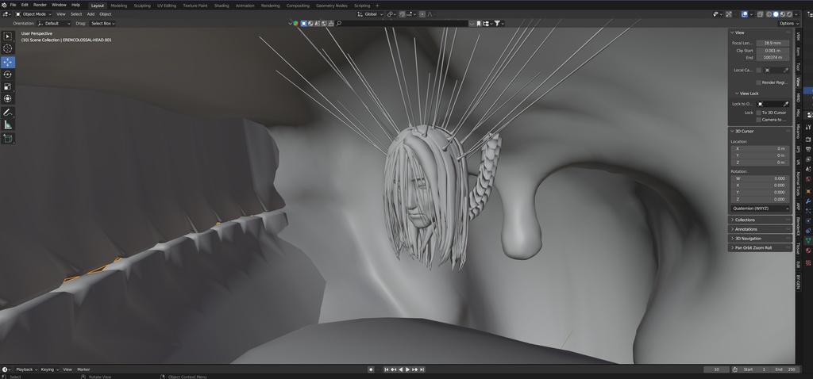The width and height of the screenshot is (813, 379).
Task: Select the Add Cube tool
Action: click(8, 138)
